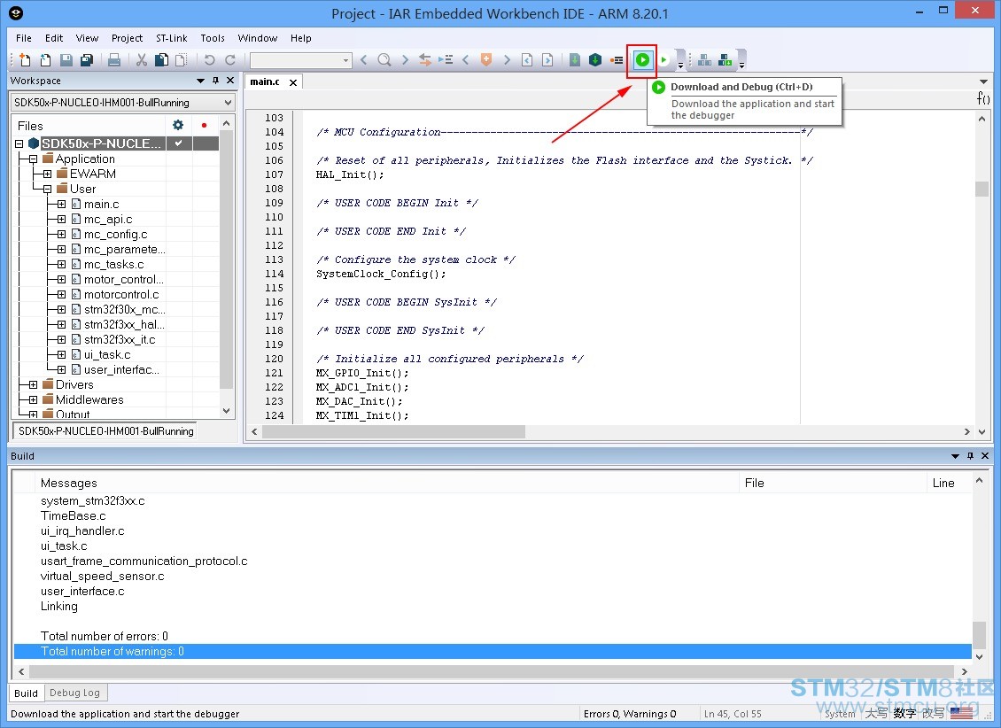Image resolution: width=1001 pixels, height=728 pixels.
Task: Open the ST-Link menu
Action: [172, 38]
